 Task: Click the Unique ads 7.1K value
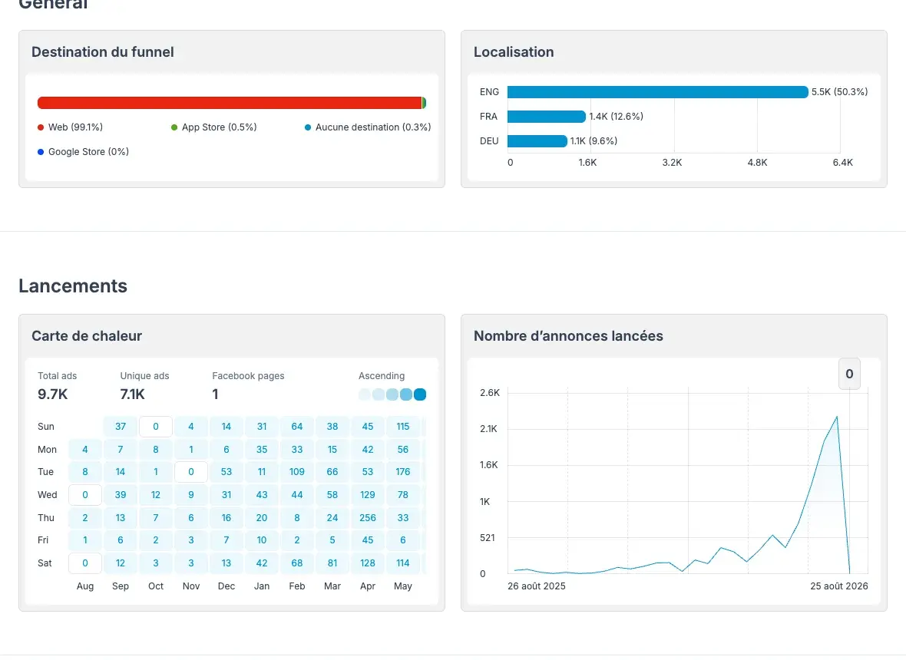132,394
